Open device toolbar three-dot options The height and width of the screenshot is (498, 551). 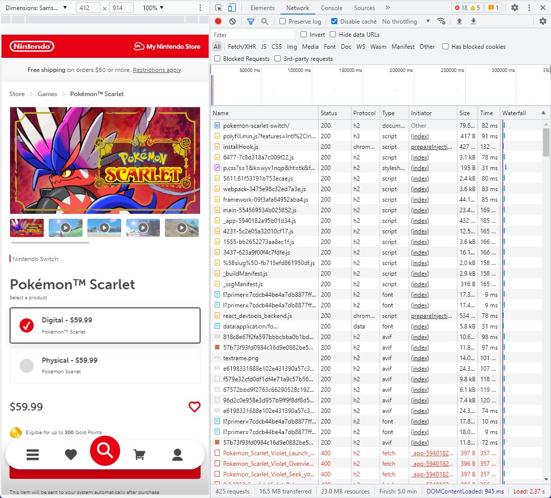[x=200, y=8]
